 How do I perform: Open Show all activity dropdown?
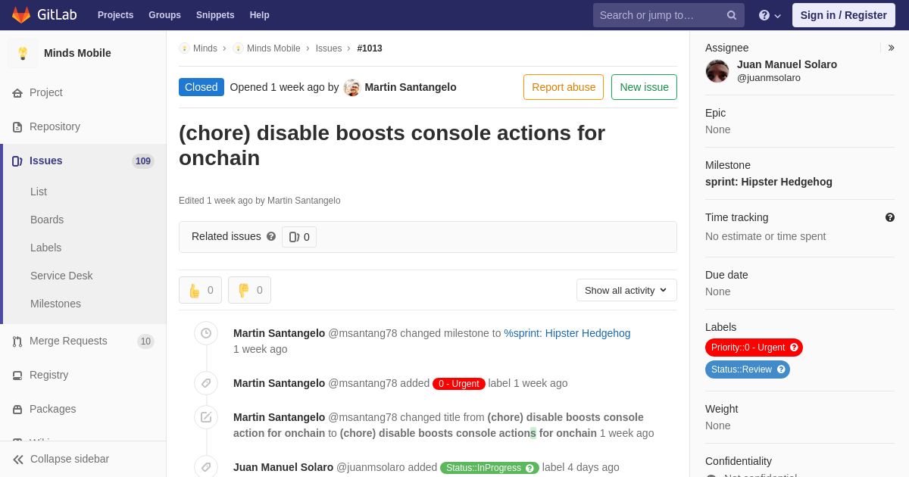[x=626, y=290]
